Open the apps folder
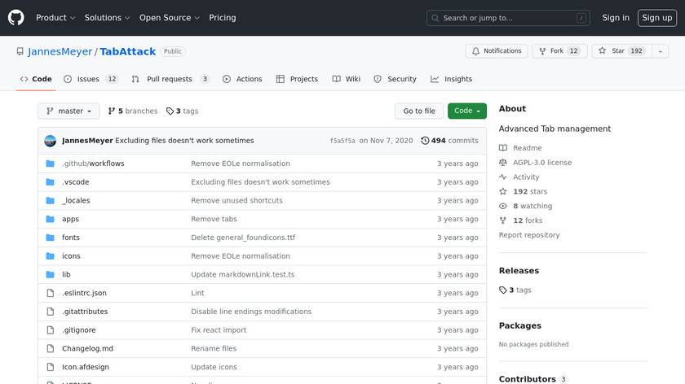 coord(70,219)
